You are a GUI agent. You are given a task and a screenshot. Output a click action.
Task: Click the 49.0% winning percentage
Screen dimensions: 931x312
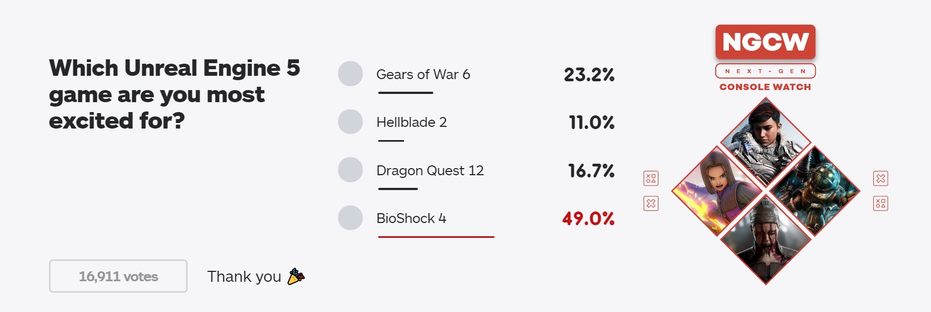(588, 219)
